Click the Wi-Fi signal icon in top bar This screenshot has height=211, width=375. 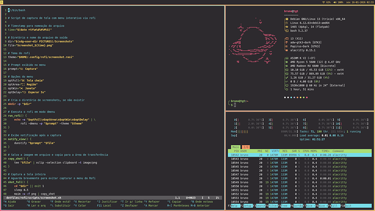click(x=323, y=2)
